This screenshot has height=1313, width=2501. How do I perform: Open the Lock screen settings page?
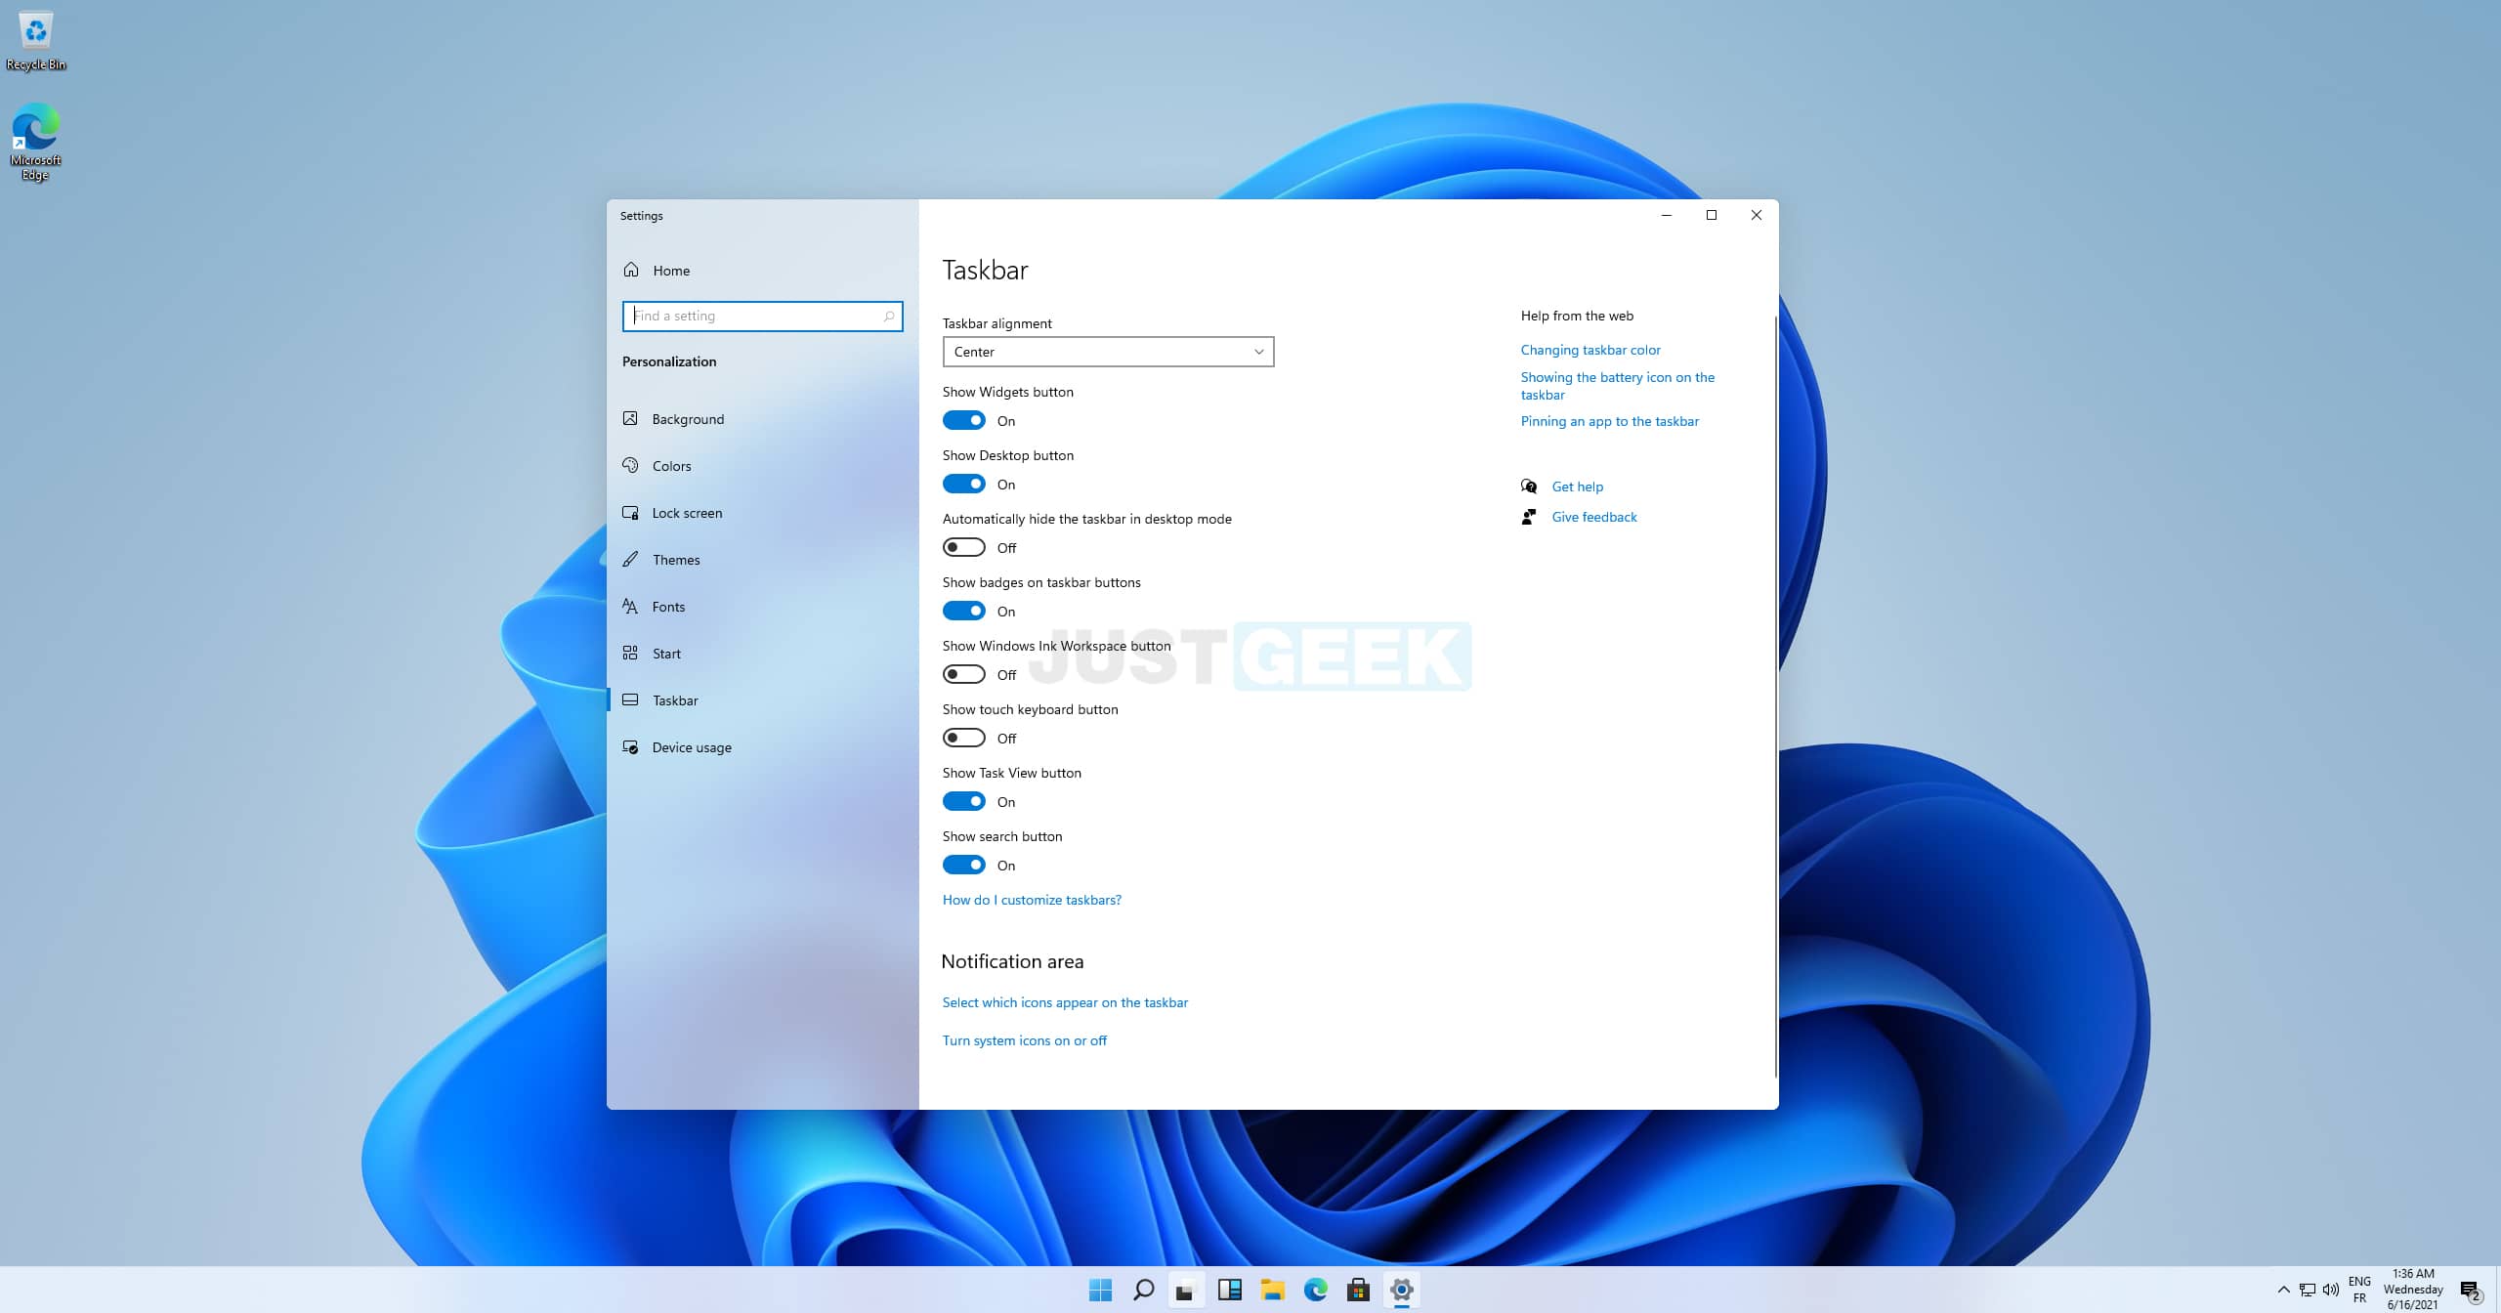click(x=762, y=513)
